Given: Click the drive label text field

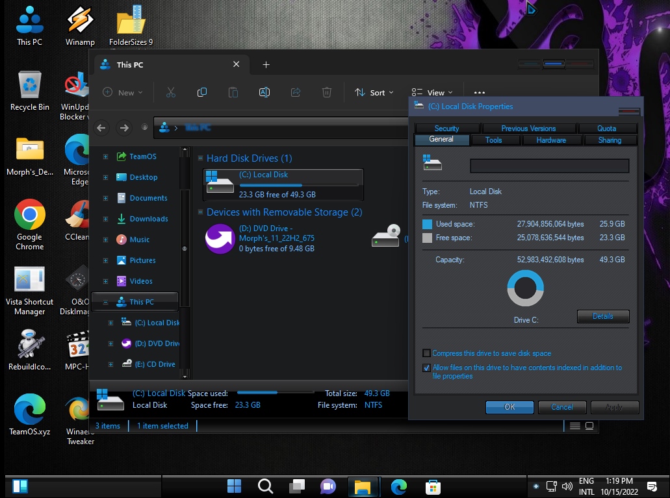Looking at the screenshot, I should click(549, 166).
